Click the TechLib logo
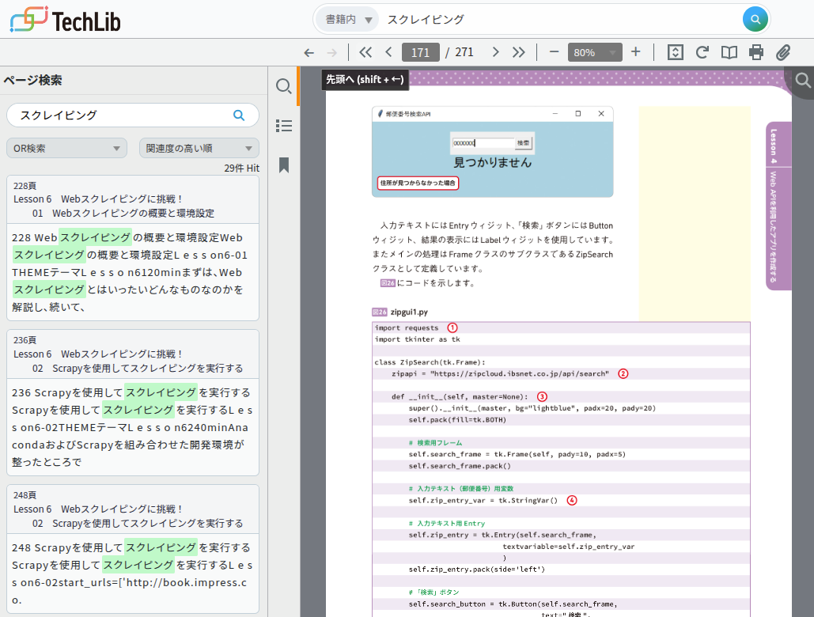814x617 pixels. (66, 20)
